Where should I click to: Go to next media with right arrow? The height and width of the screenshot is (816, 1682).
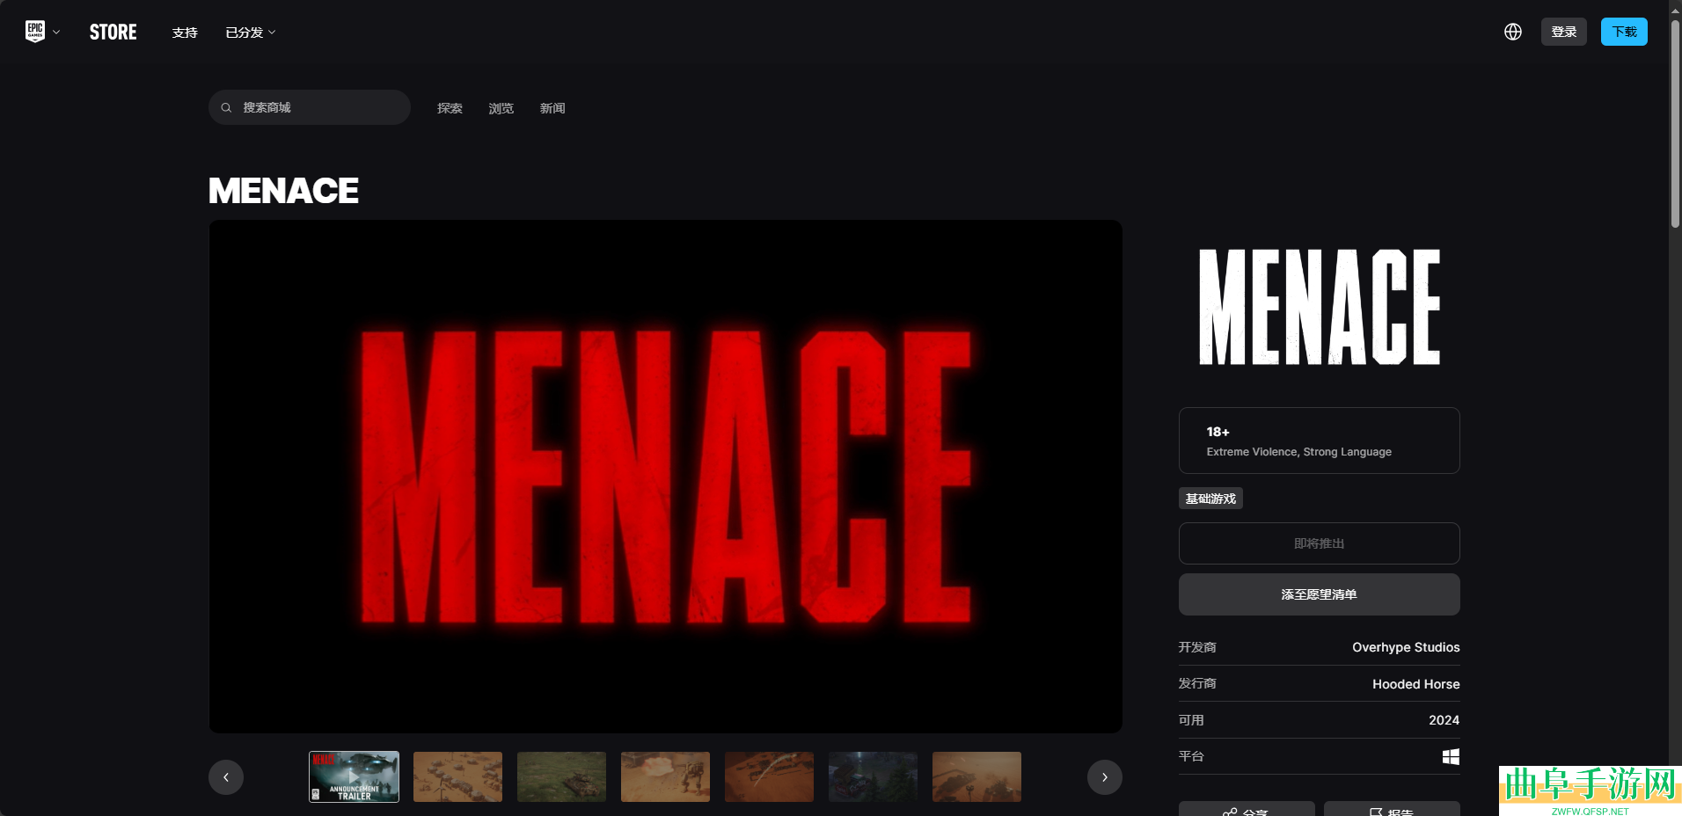[x=1105, y=777]
